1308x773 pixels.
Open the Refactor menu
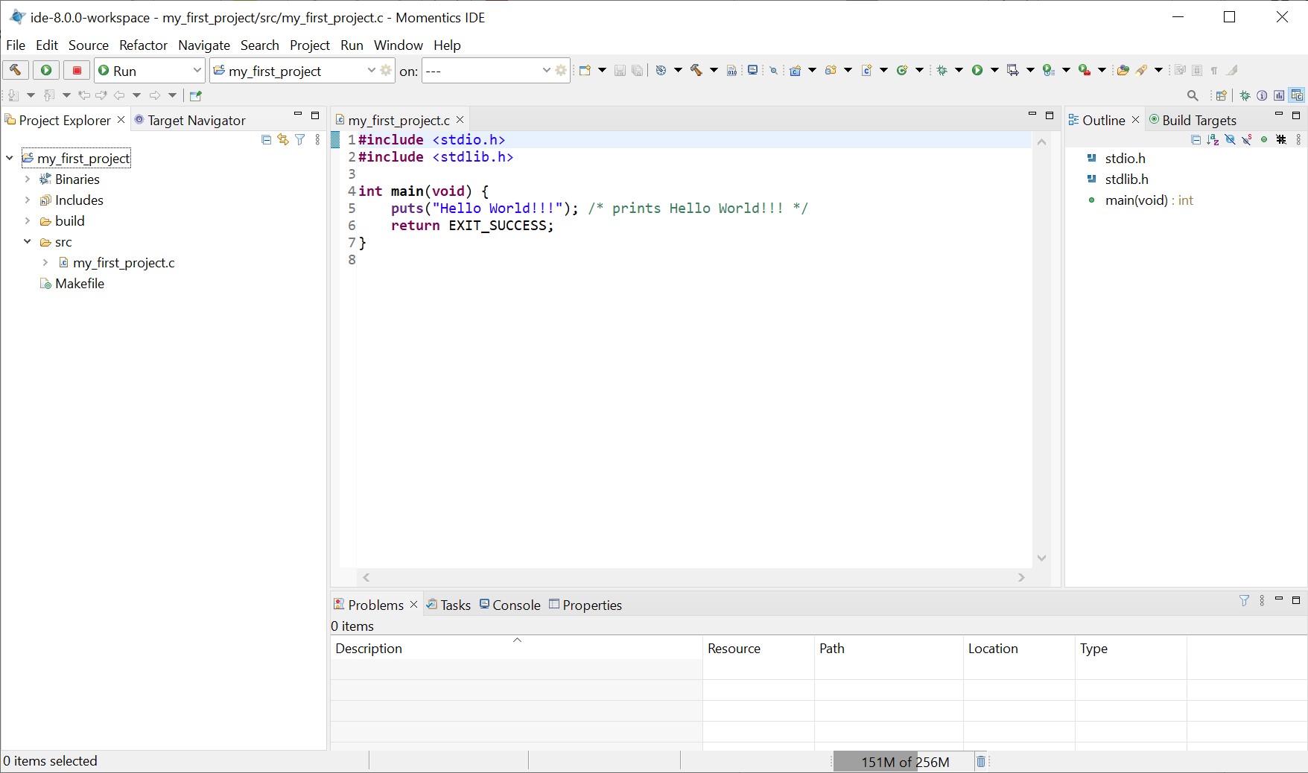143,45
